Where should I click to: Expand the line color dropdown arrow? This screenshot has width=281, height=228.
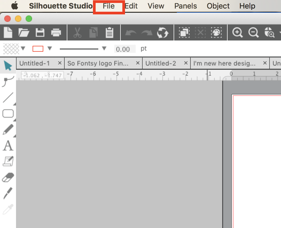[x=50, y=48]
